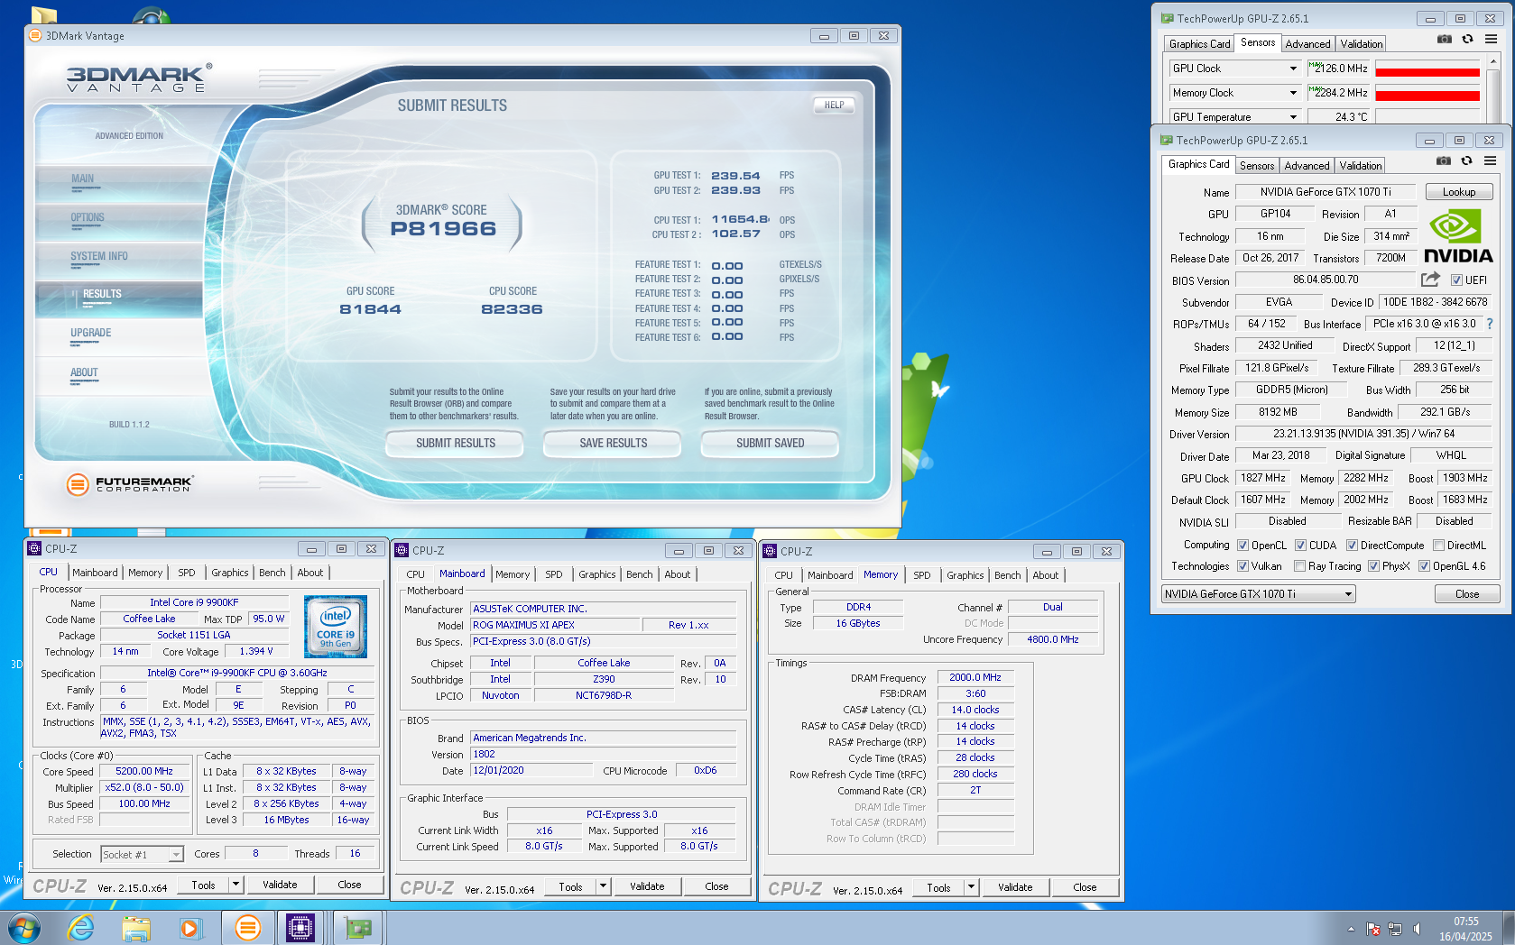This screenshot has height=945, width=1515.
Task: Click the Lookup button in GPU-Z
Action: tap(1458, 192)
